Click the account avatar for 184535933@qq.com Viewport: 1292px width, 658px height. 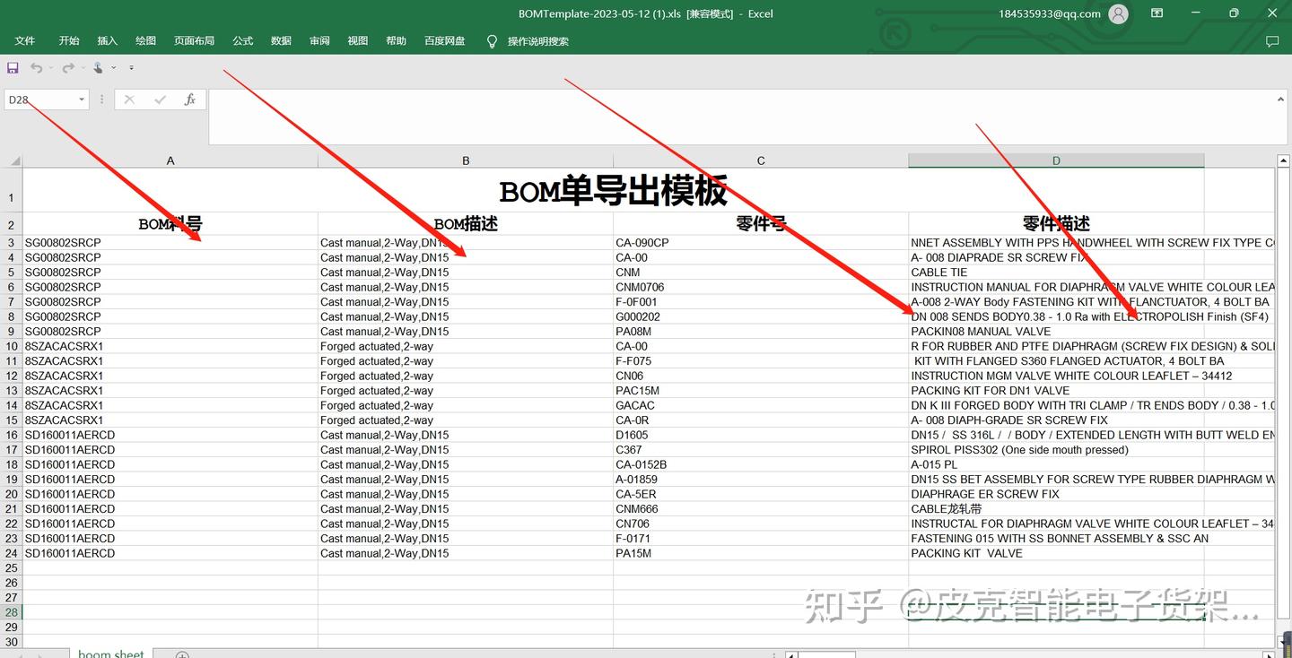(1118, 13)
